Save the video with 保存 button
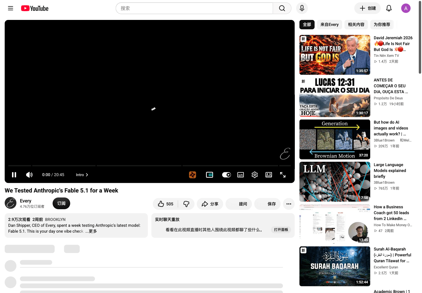 (x=267, y=204)
